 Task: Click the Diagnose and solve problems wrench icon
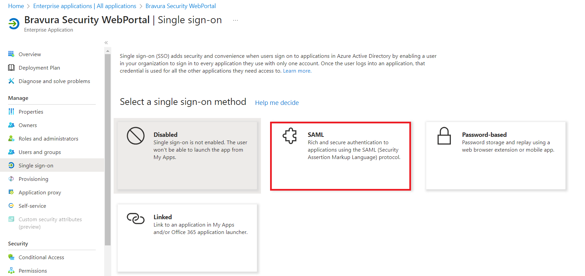(11, 81)
